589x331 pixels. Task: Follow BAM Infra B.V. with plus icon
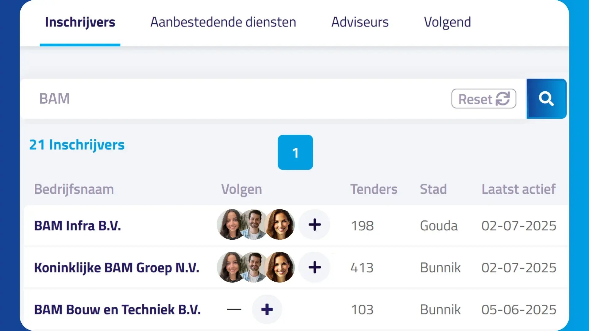pos(314,225)
